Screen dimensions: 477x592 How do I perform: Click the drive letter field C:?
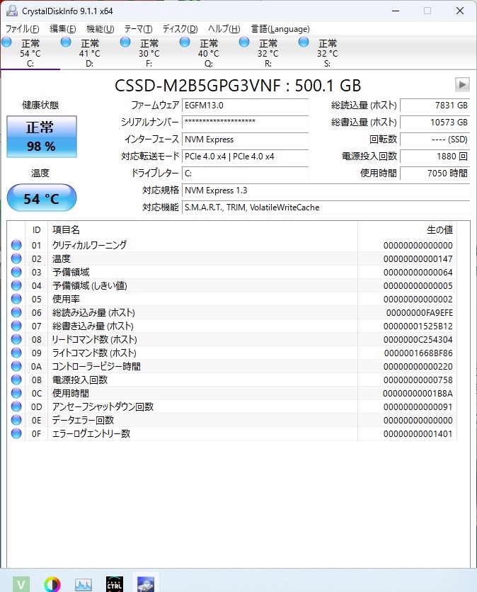(x=246, y=173)
